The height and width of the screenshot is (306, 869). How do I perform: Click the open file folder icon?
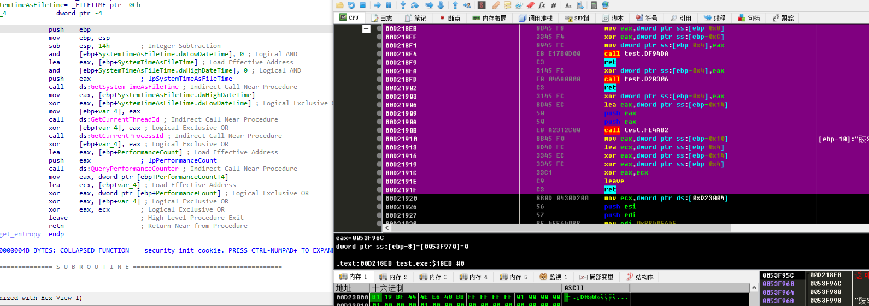(340, 5)
